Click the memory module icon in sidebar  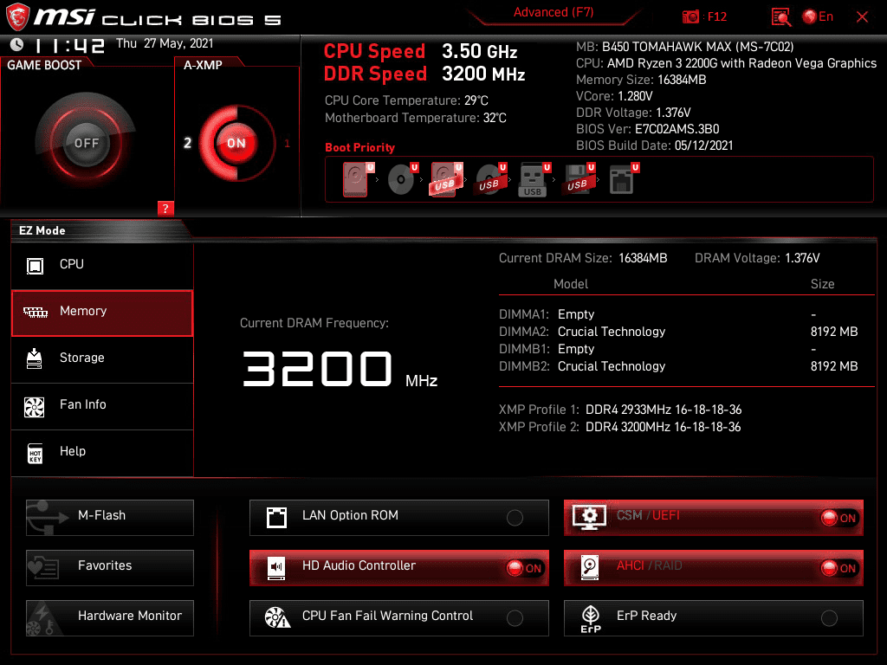pyautogui.click(x=35, y=312)
